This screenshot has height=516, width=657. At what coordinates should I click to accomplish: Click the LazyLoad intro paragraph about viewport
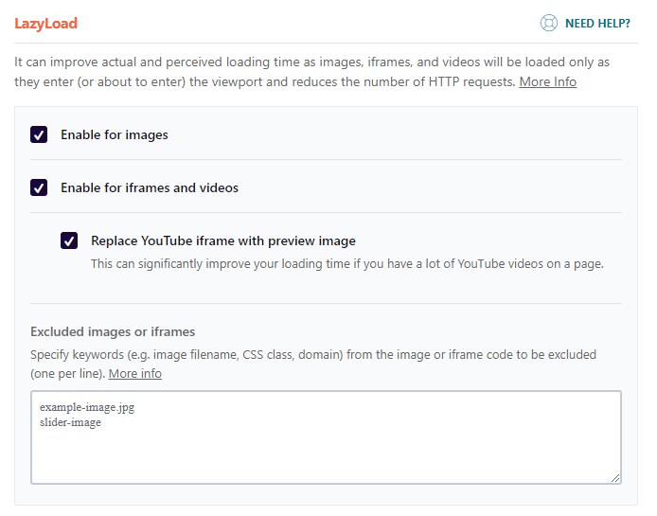(x=311, y=72)
